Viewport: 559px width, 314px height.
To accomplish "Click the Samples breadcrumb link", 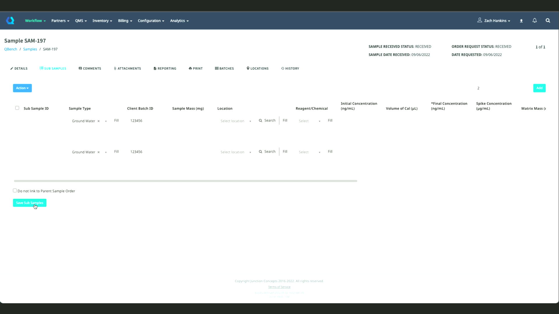I will (x=30, y=49).
